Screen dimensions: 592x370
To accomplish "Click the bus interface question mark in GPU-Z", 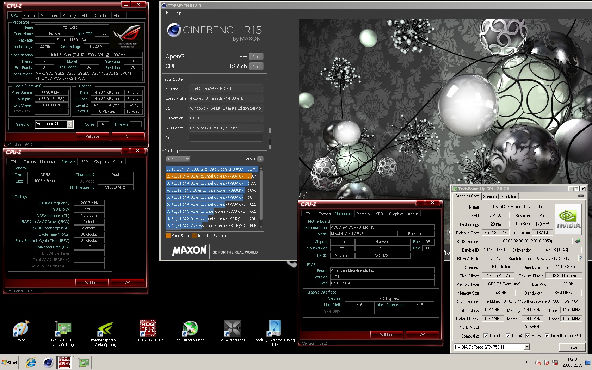I will point(581,258).
